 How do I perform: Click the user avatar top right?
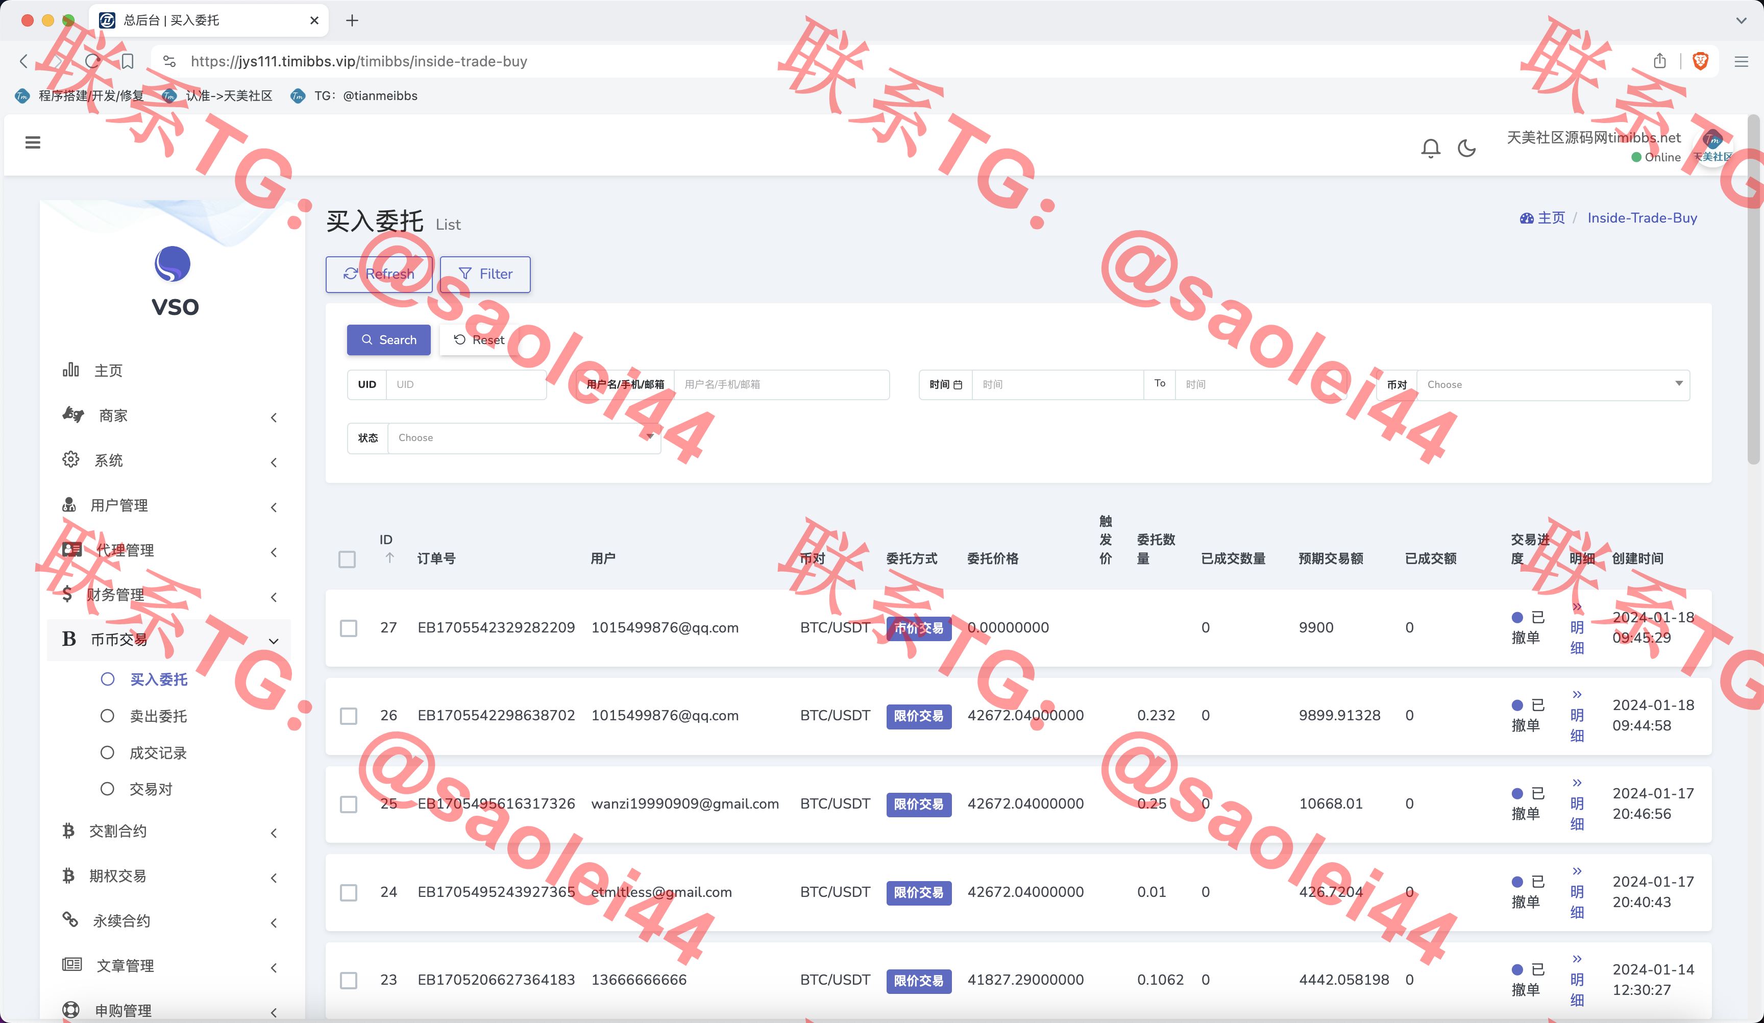point(1712,147)
